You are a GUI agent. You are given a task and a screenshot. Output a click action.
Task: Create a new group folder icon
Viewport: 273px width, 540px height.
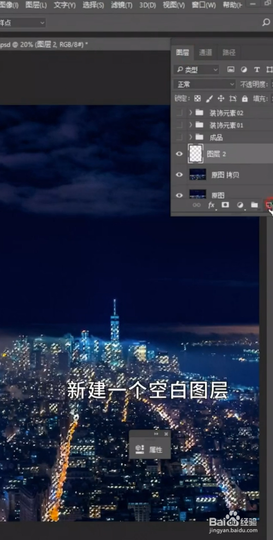[254, 205]
